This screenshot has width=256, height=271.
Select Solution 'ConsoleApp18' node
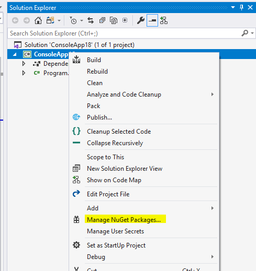[80, 45]
